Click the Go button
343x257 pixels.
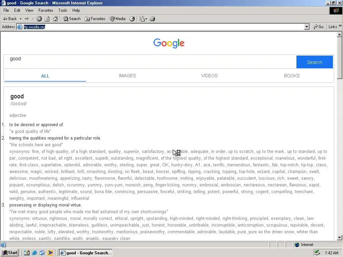(318, 27)
